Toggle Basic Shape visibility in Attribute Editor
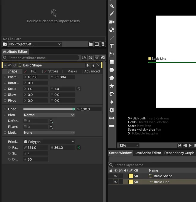 click(10, 65)
